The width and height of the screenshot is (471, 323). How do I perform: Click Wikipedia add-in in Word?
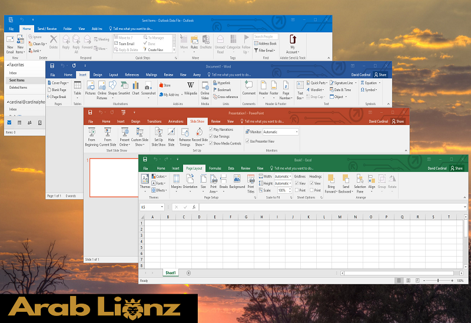[191, 88]
